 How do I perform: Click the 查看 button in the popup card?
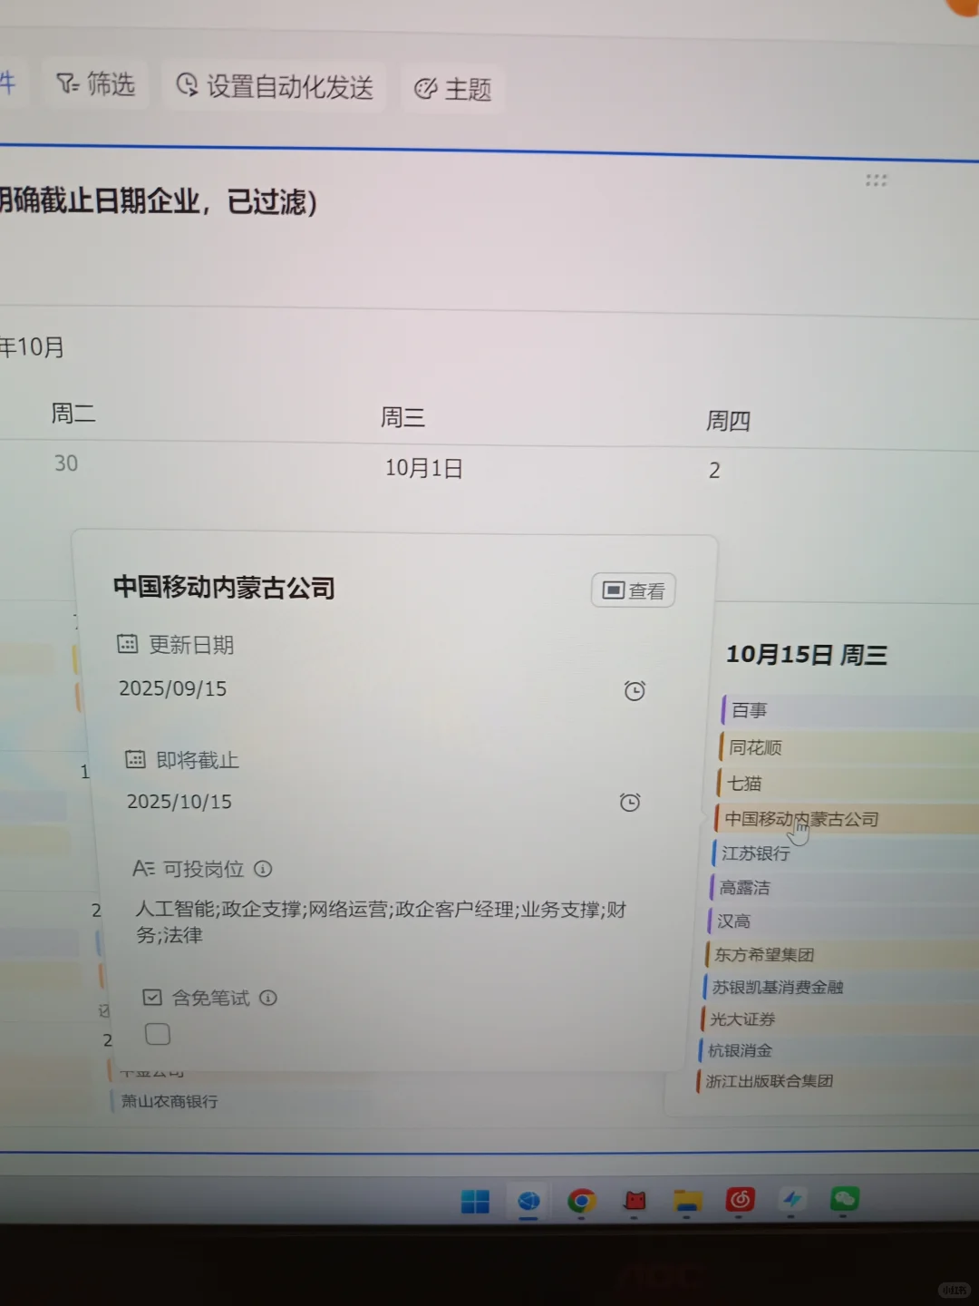[x=634, y=590]
